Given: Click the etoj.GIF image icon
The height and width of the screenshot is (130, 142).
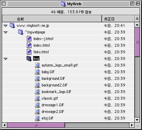Looking at the screenshot, I should (x=37, y=118).
